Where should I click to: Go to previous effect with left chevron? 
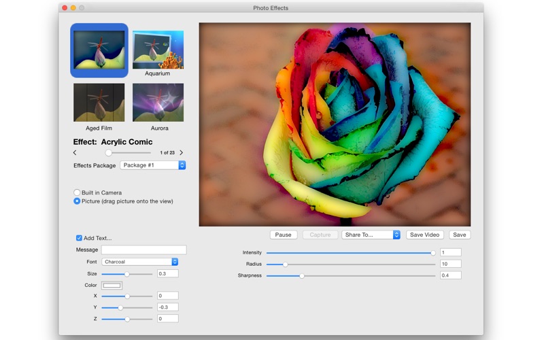tap(75, 152)
